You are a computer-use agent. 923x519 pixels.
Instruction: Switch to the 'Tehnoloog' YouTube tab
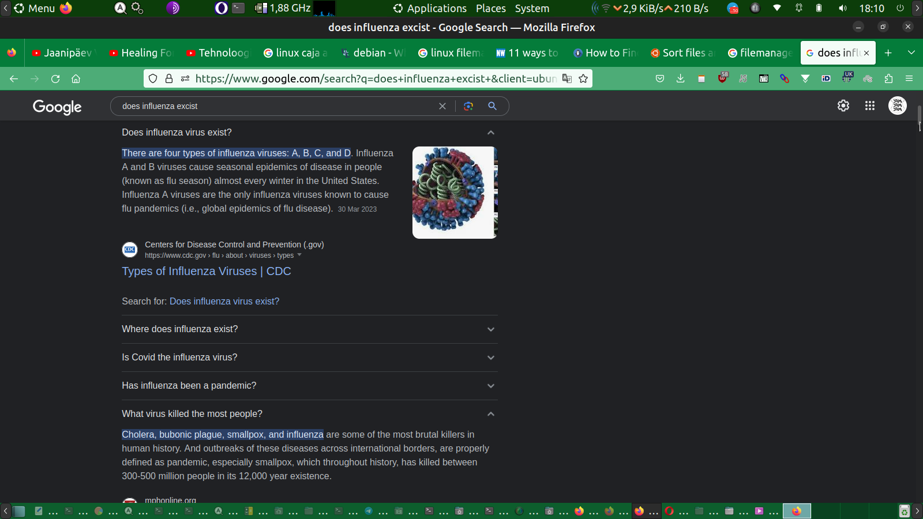click(x=217, y=52)
